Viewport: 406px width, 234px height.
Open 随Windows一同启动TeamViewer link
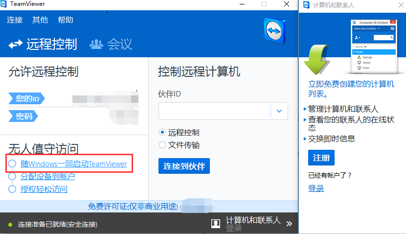click(73, 164)
